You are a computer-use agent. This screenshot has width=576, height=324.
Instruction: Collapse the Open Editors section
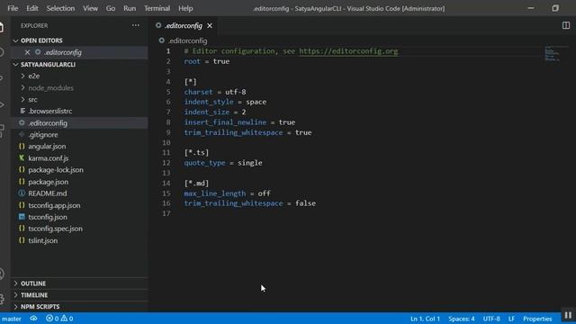tap(41, 40)
